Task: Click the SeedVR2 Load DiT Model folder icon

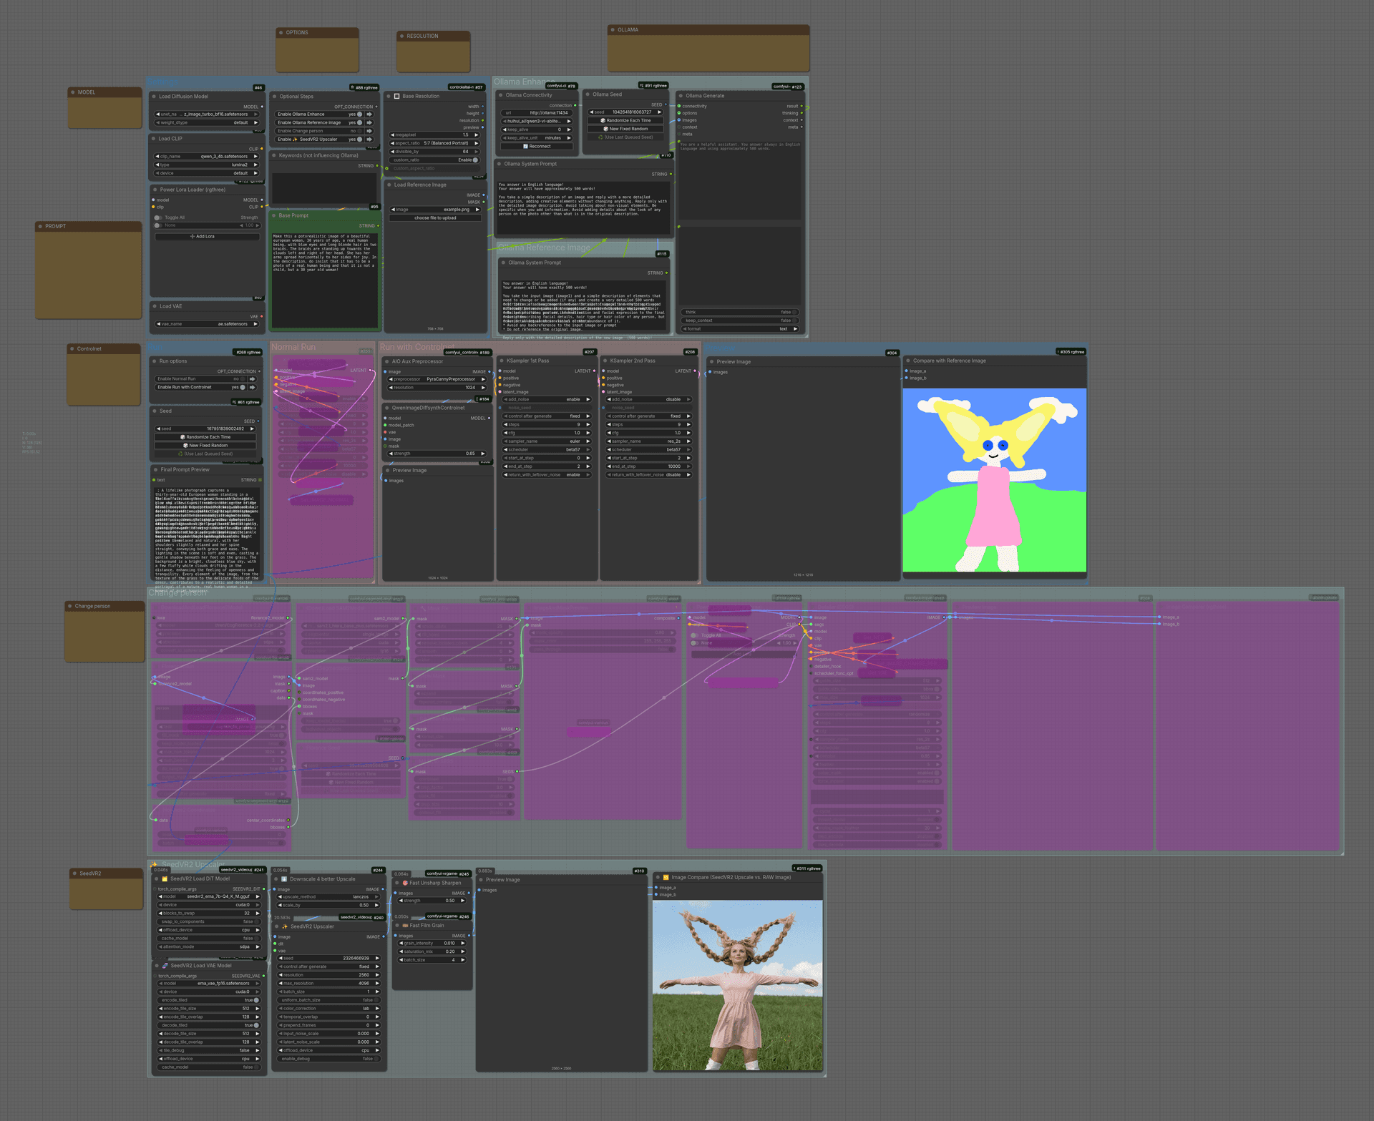Action: coord(165,878)
